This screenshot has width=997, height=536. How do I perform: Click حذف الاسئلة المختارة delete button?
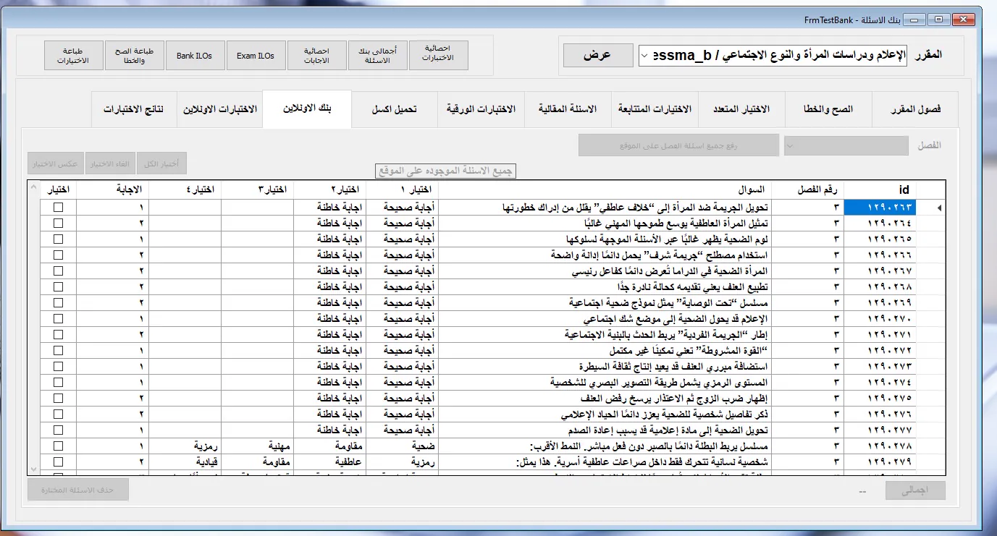pos(78,490)
